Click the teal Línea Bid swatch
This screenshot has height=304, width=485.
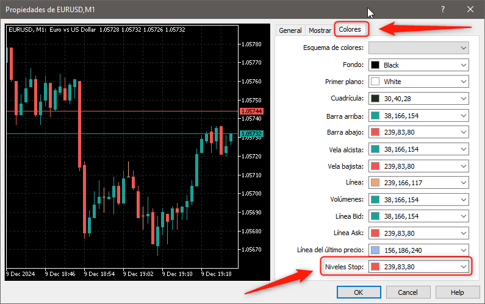[x=375, y=216]
